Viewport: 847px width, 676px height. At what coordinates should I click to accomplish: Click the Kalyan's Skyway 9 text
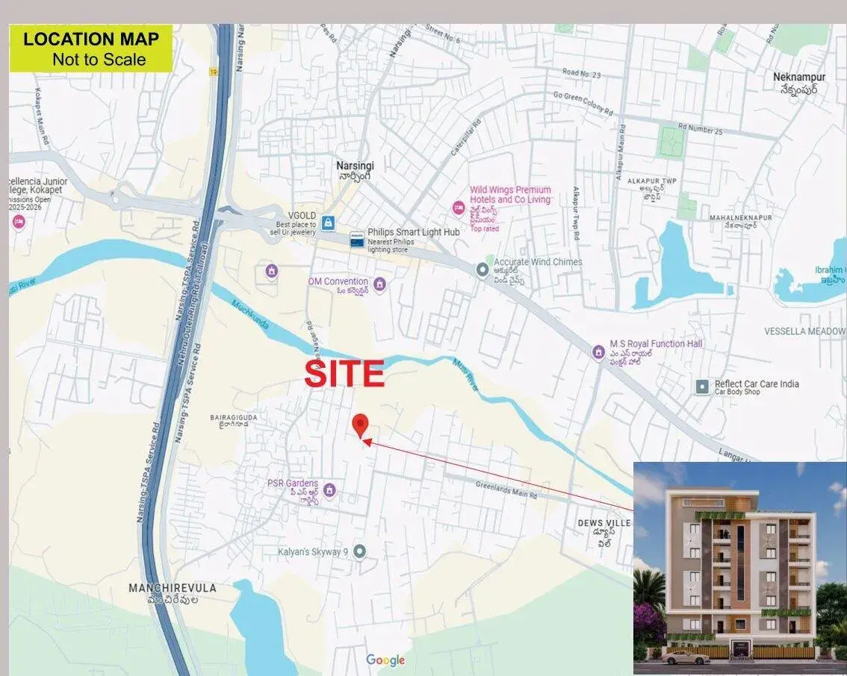pyautogui.click(x=313, y=552)
